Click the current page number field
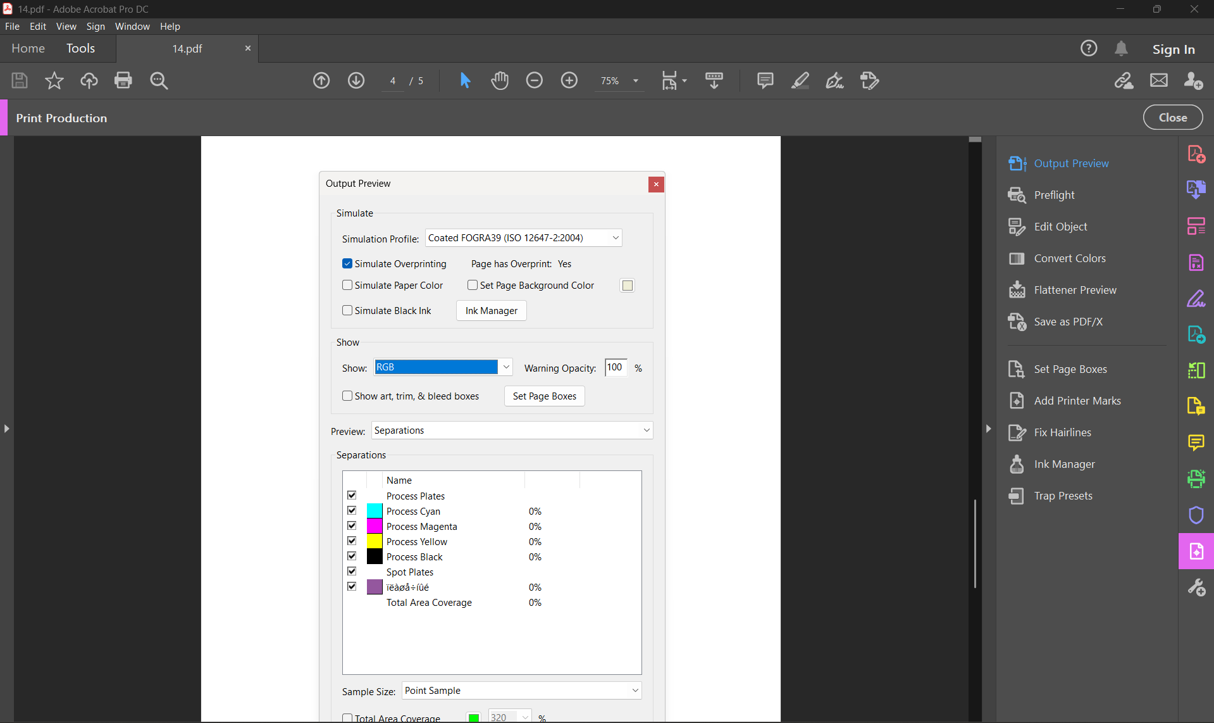The image size is (1214, 723). (393, 81)
